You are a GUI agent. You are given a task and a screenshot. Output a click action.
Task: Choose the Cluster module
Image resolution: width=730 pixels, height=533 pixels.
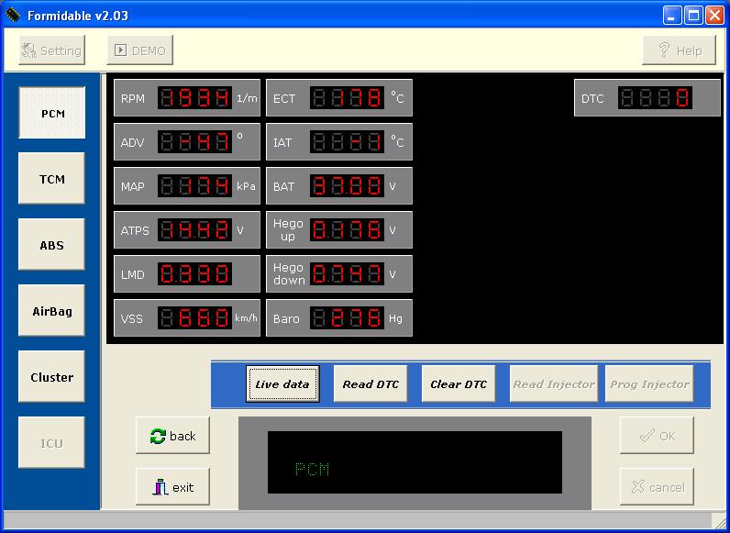[x=51, y=377]
